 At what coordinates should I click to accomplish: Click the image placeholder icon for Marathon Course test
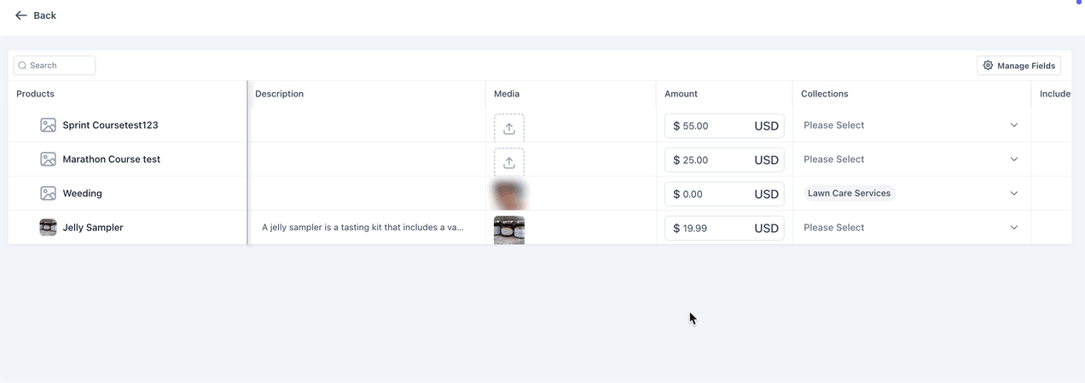49,160
